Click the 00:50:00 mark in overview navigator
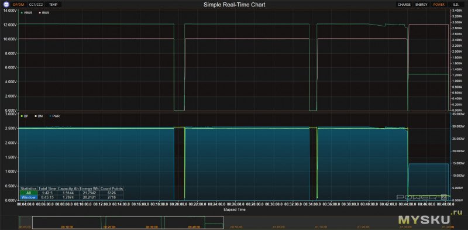Image resolution: width=468 pixels, height=230 pixels. (236, 227)
